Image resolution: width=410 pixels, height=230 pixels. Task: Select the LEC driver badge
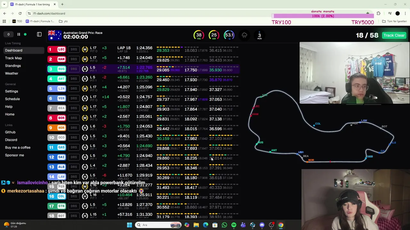(57, 49)
